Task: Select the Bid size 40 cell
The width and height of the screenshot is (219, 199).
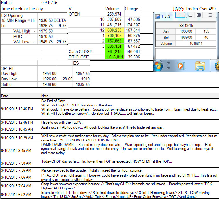Action: click(206, 37)
